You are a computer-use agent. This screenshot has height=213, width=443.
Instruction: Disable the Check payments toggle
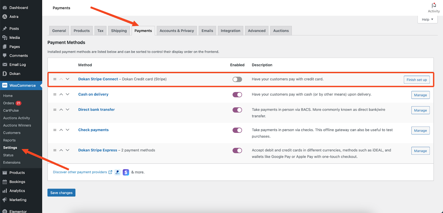coord(237,130)
